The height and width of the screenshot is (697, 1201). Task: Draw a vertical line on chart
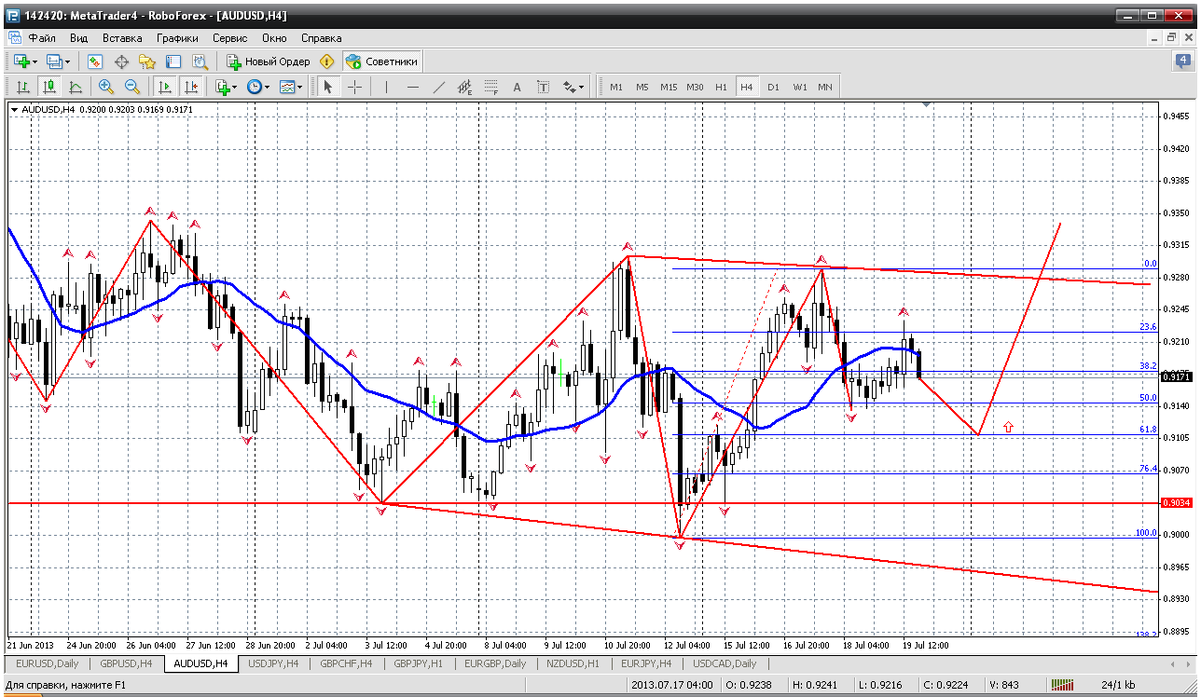pyautogui.click(x=386, y=87)
